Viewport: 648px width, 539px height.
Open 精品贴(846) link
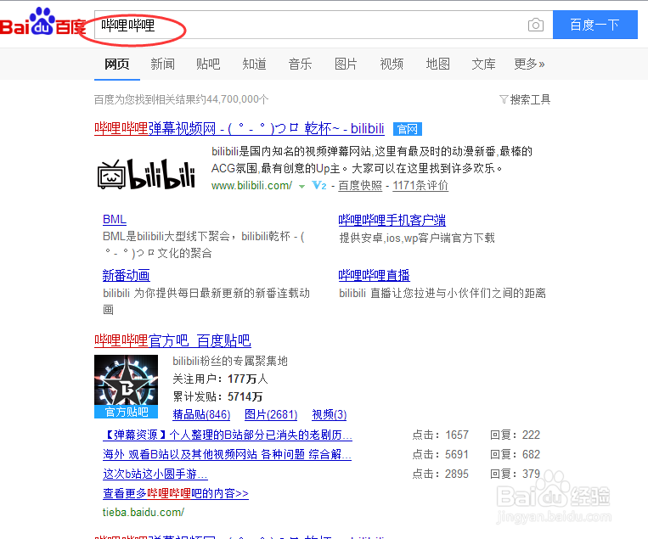(x=201, y=414)
